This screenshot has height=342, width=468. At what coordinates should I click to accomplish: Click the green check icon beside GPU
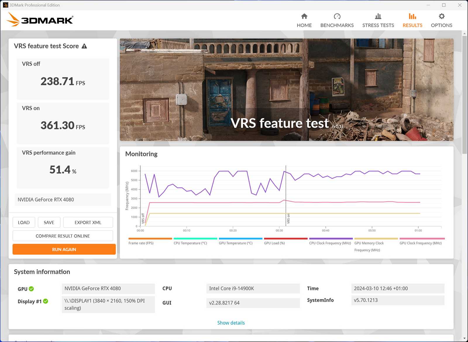point(31,289)
